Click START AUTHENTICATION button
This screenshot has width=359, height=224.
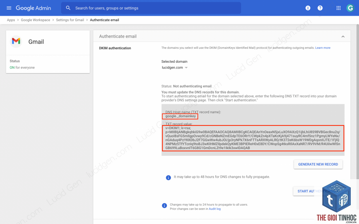pos(317,191)
